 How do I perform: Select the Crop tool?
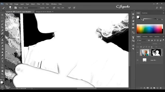pos(2,27)
